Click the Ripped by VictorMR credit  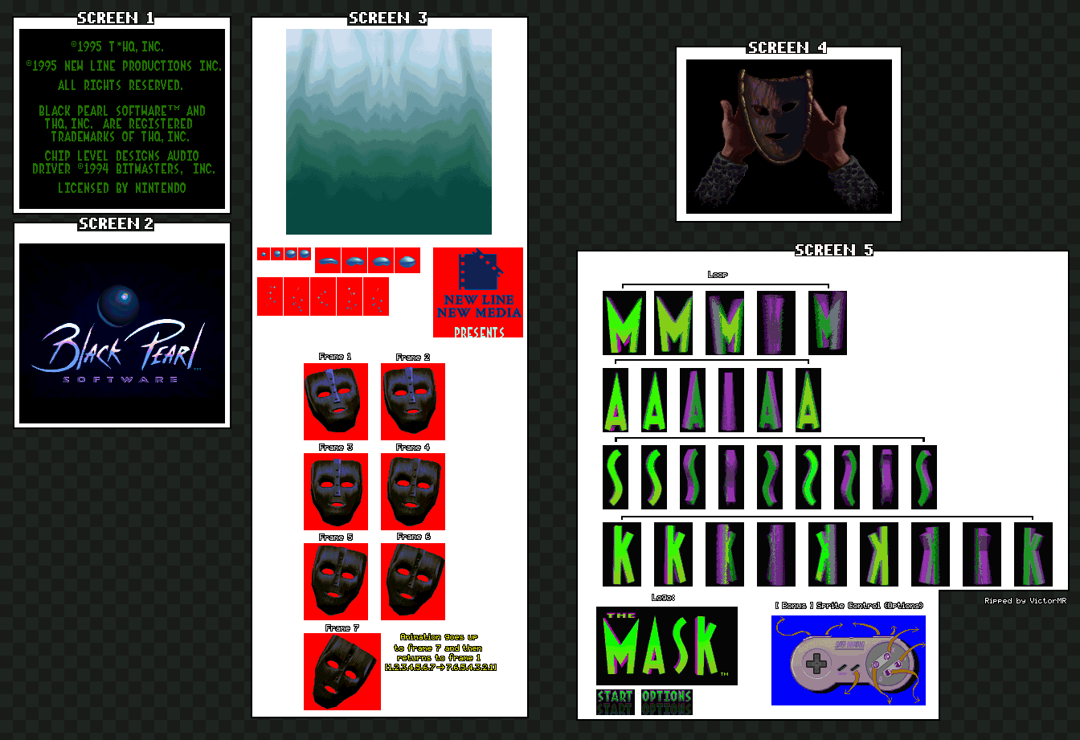1025,601
